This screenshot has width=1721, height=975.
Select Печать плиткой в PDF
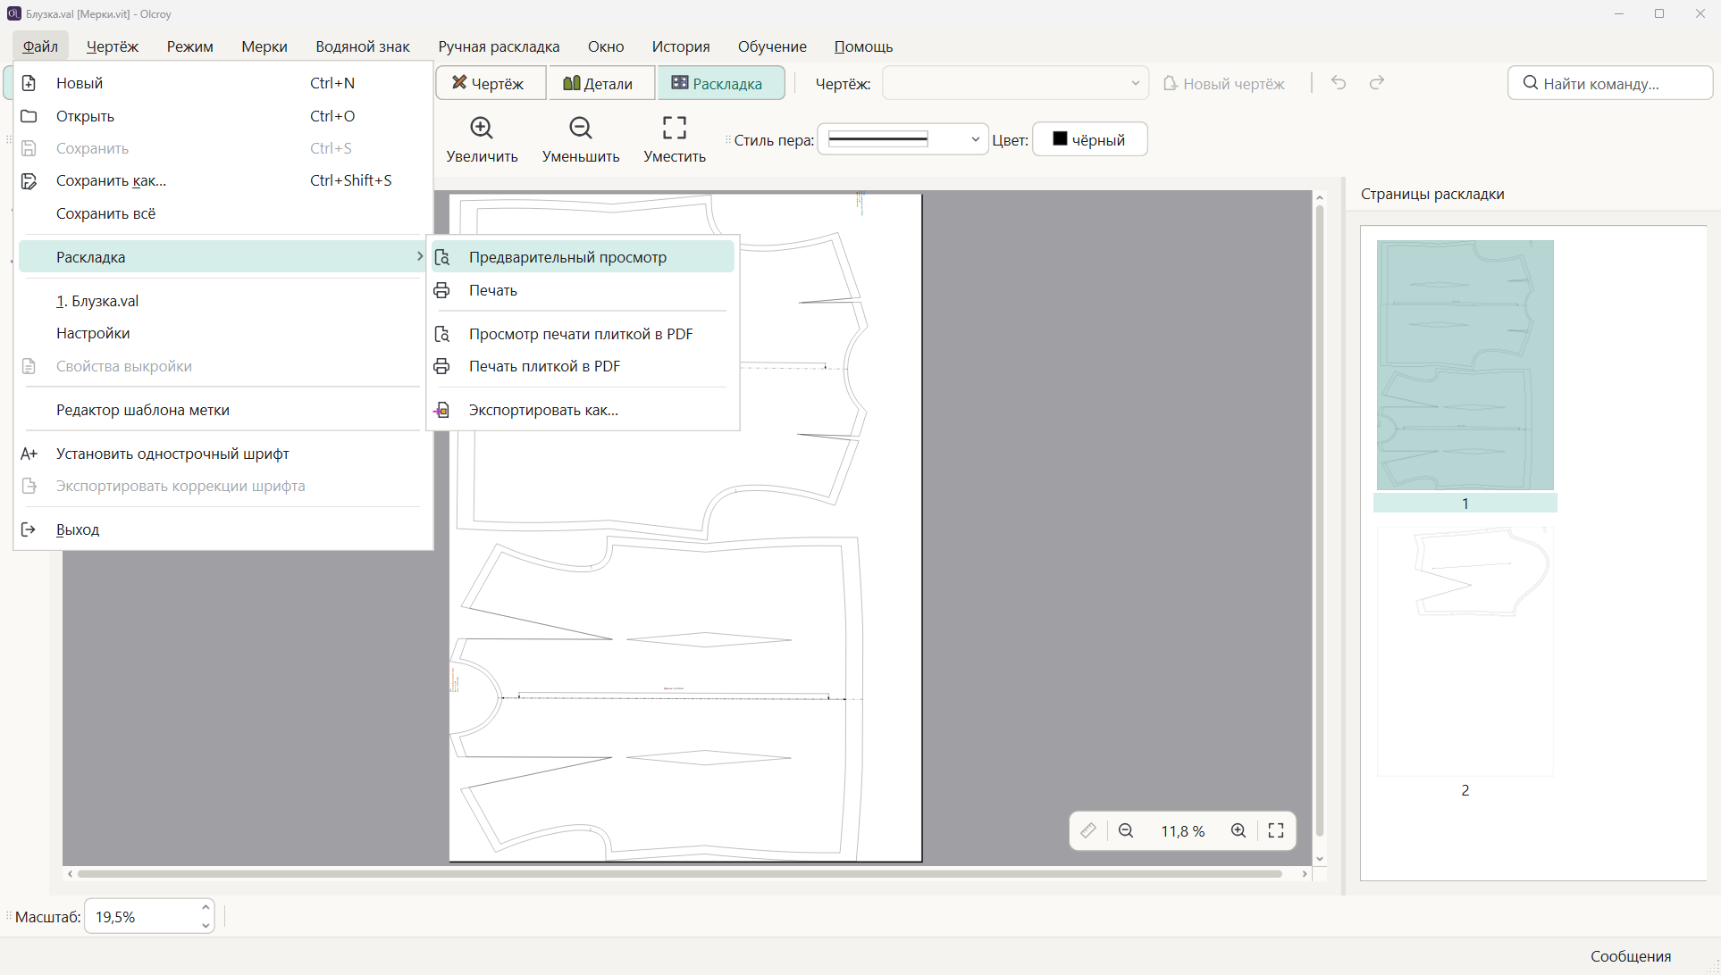click(x=583, y=366)
